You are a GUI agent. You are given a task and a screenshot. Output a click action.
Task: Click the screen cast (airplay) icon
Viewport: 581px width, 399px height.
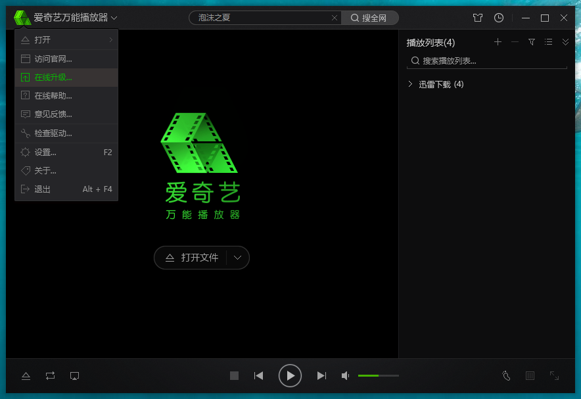pyautogui.click(x=74, y=376)
